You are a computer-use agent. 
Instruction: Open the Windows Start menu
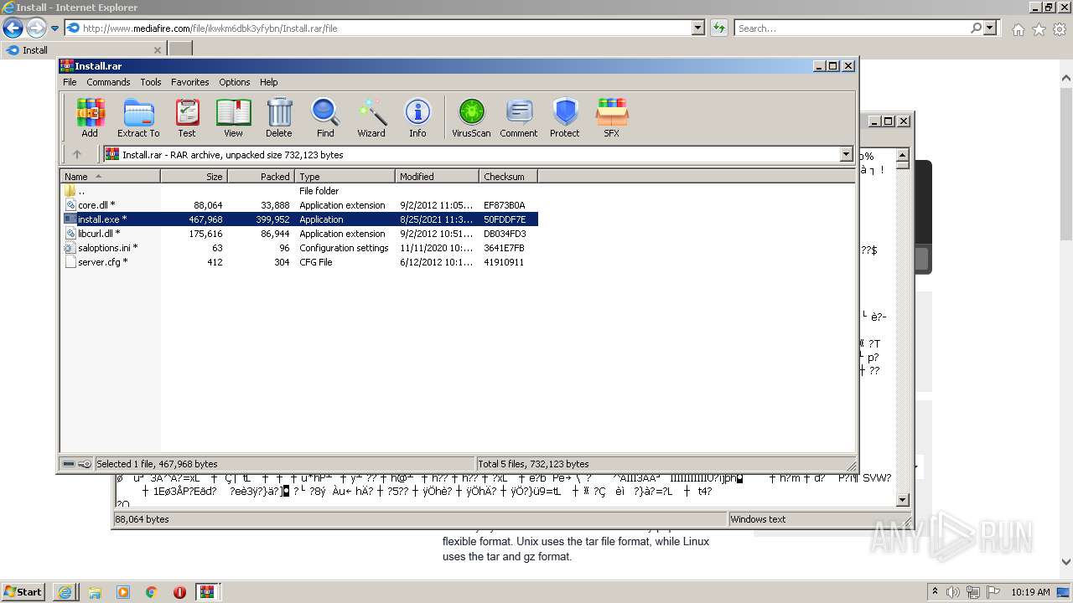[23, 591]
